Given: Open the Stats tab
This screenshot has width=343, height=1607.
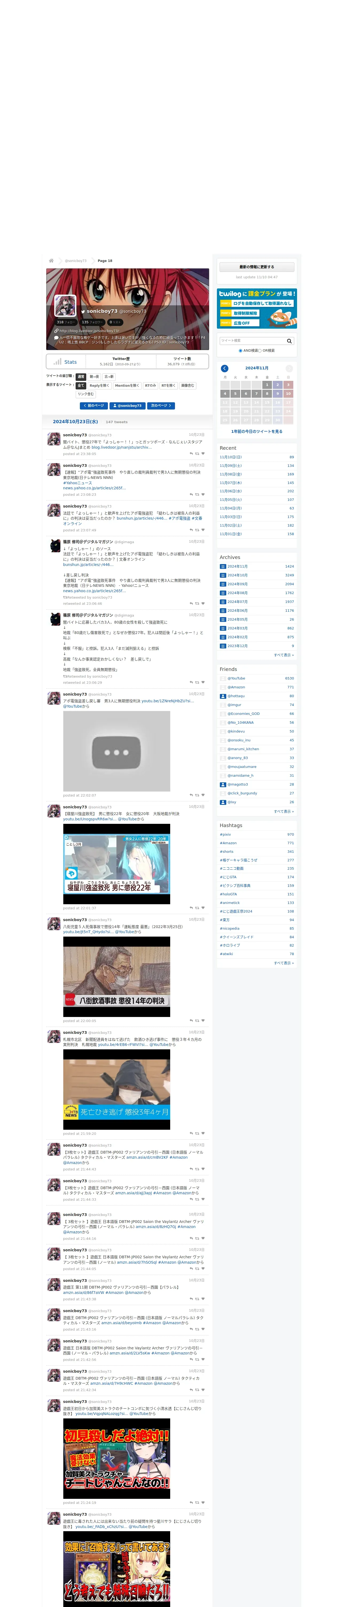Looking at the screenshot, I should pyautogui.click(x=65, y=361).
